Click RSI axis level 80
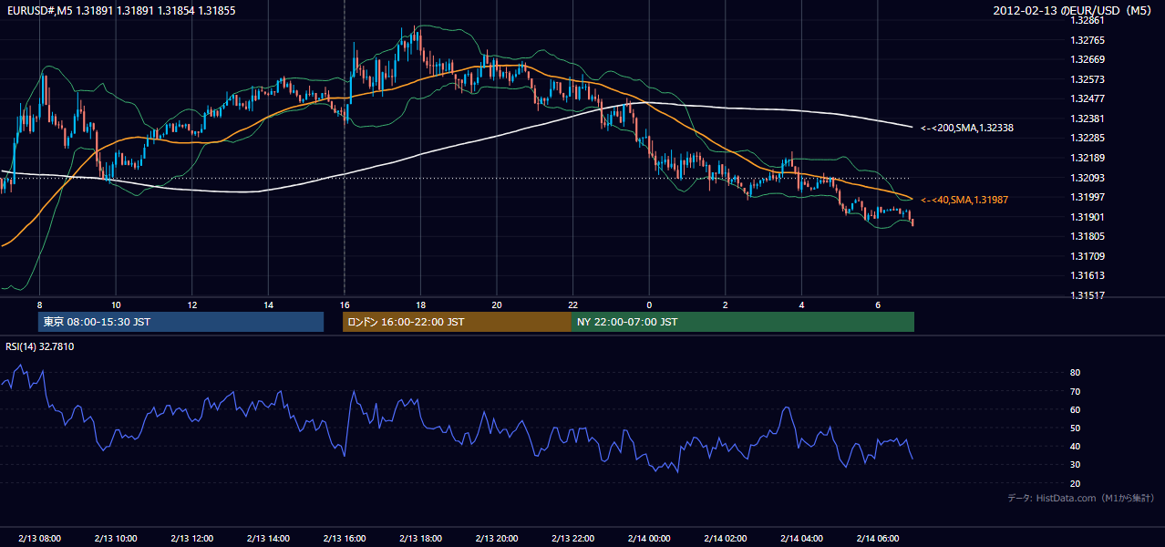This screenshot has width=1165, height=547. [1076, 373]
